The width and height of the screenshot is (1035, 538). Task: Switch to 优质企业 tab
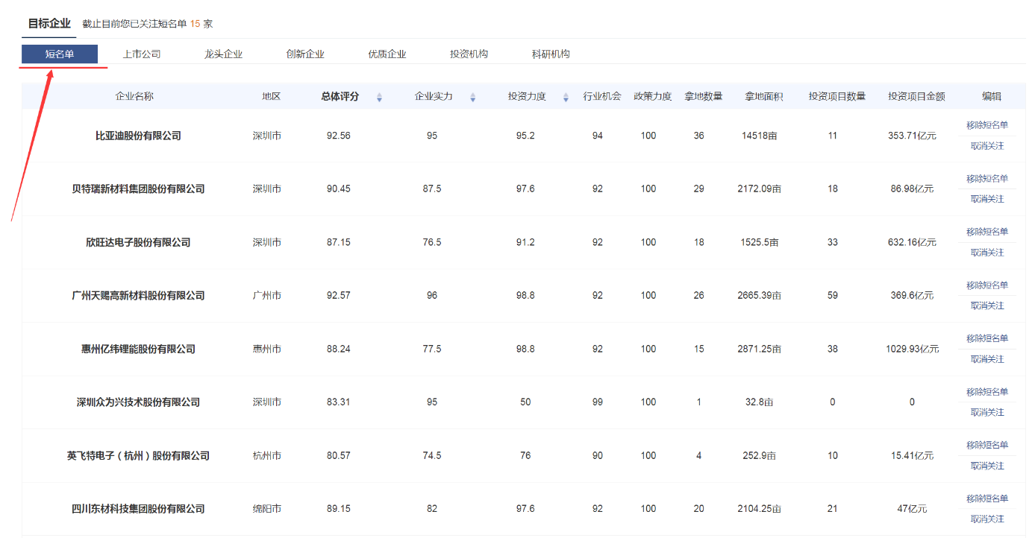[x=387, y=54]
